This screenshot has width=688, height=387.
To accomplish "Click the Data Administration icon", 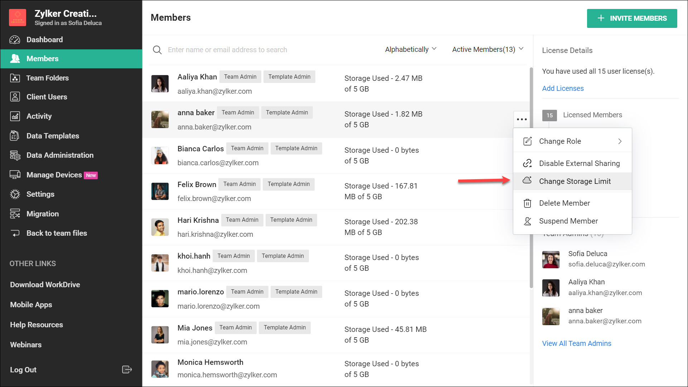I will (x=15, y=155).
